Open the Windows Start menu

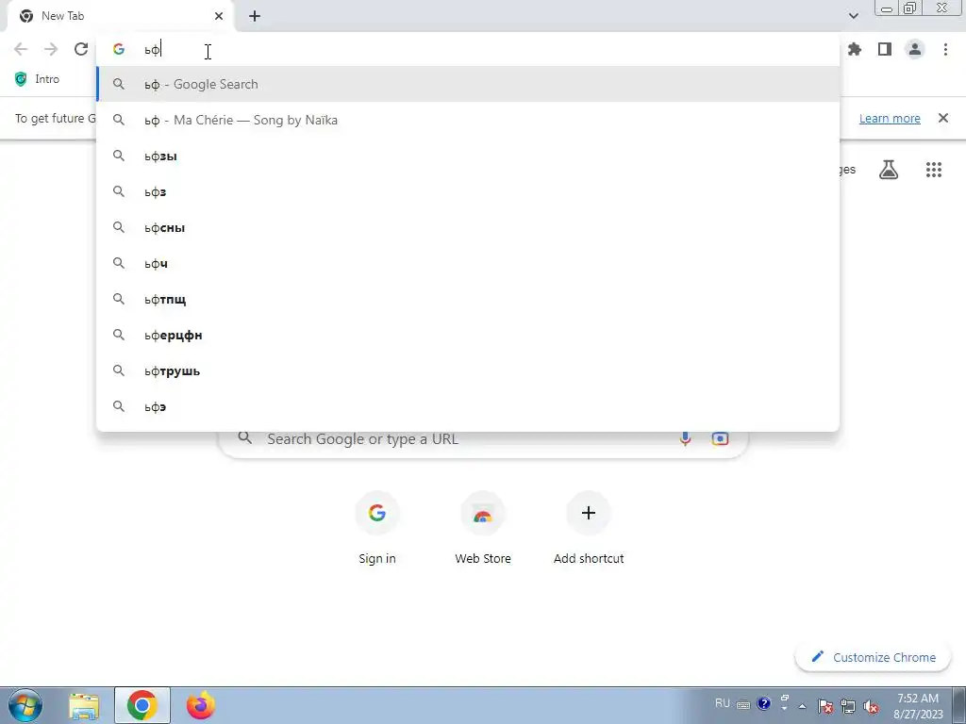point(25,705)
